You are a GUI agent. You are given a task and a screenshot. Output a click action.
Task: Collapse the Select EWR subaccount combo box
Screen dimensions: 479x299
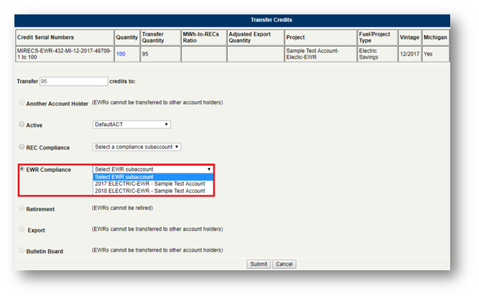coord(153,169)
